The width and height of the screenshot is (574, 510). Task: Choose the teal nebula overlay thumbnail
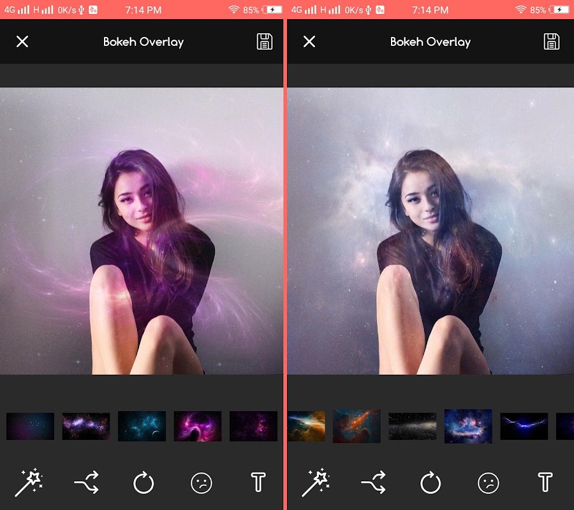(142, 426)
